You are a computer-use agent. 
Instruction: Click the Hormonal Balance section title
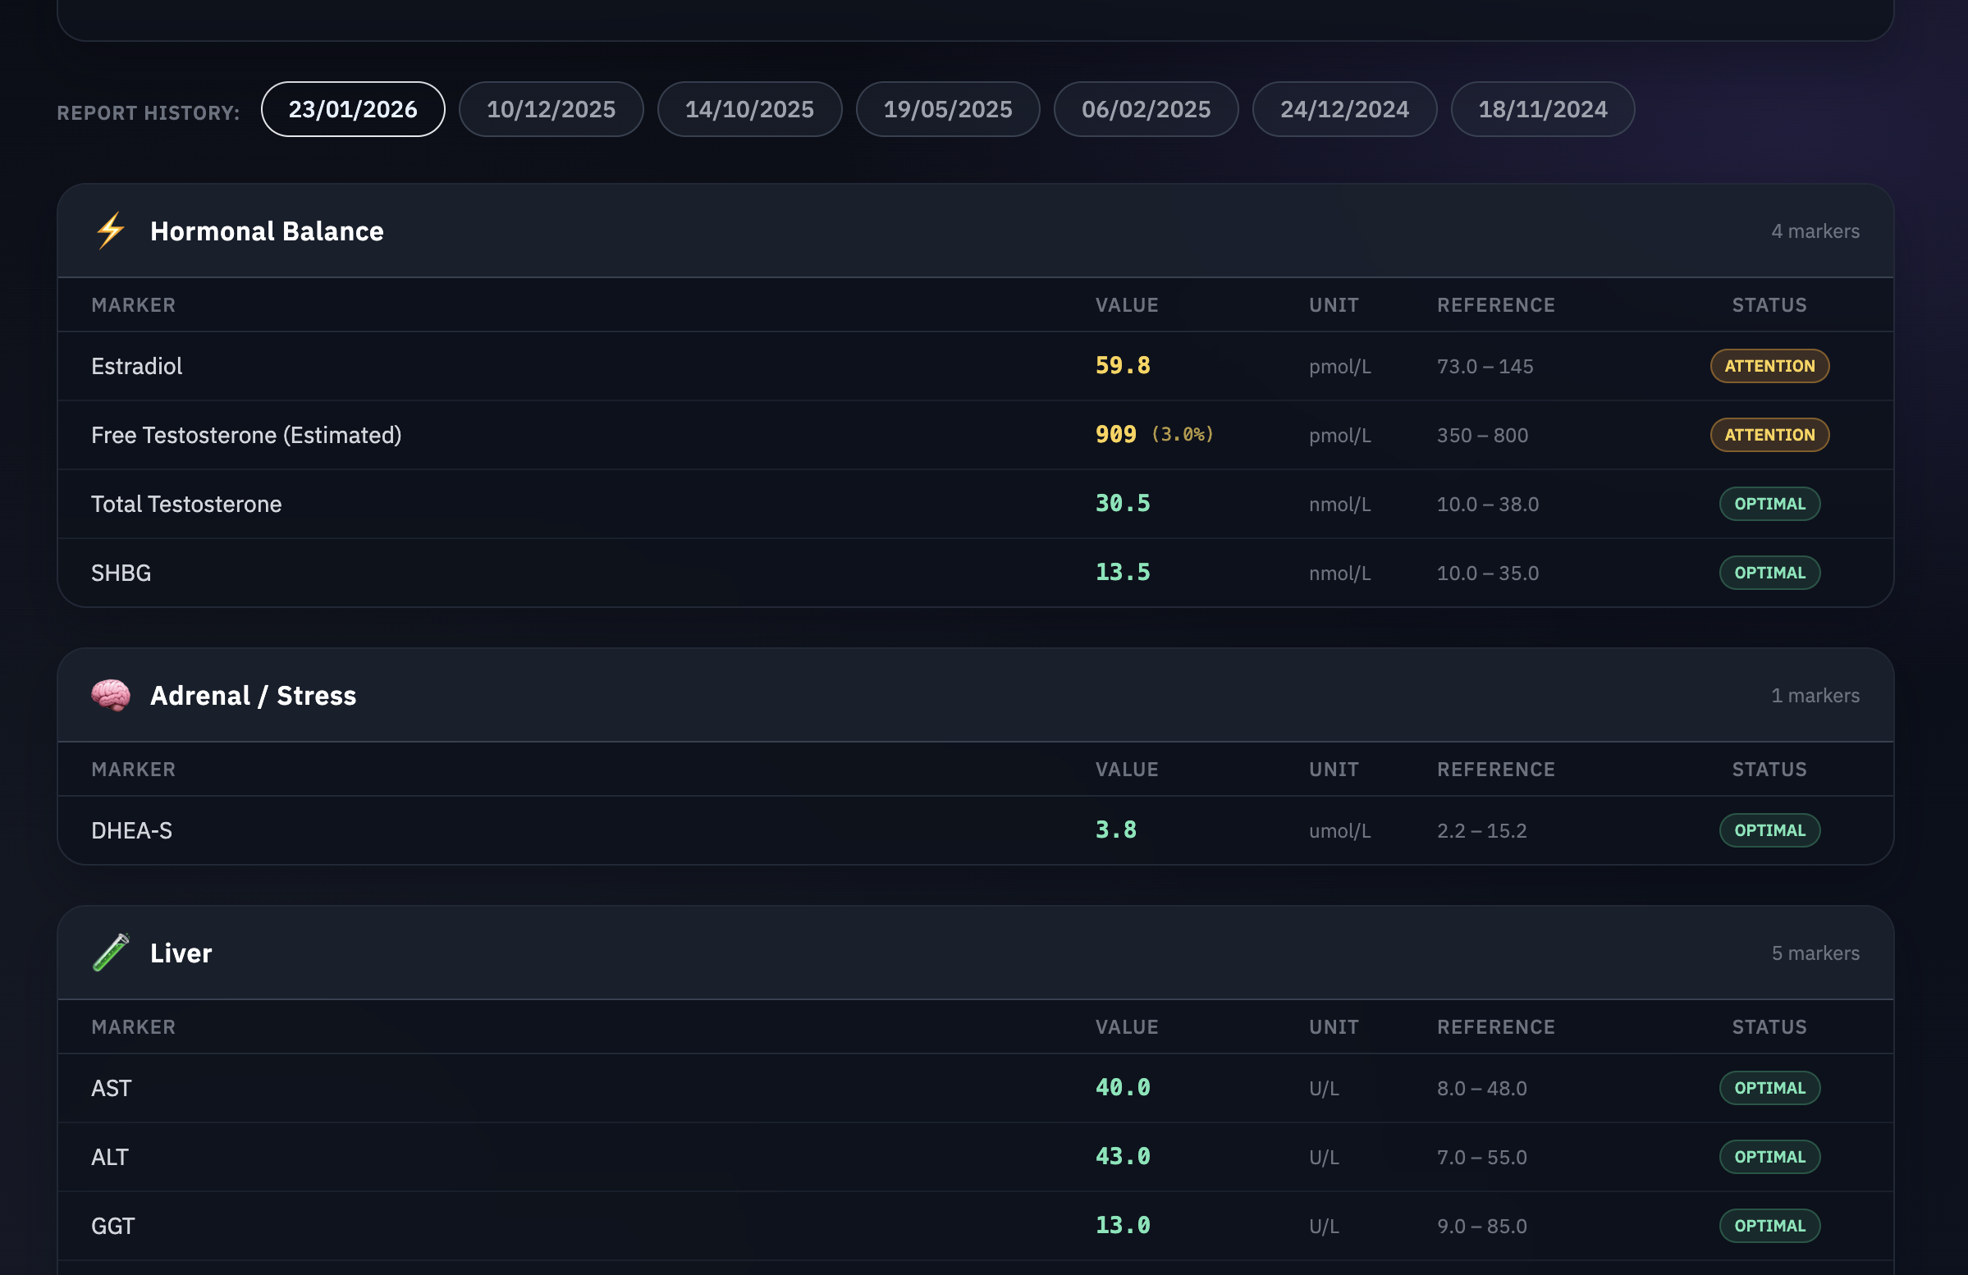[x=267, y=231]
